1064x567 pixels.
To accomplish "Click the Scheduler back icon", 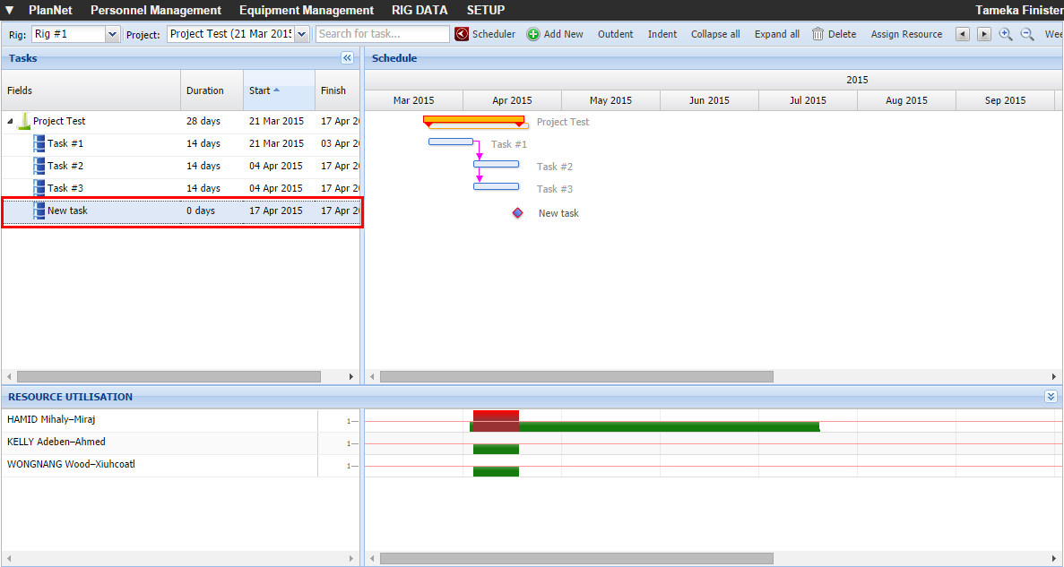I will [x=462, y=34].
